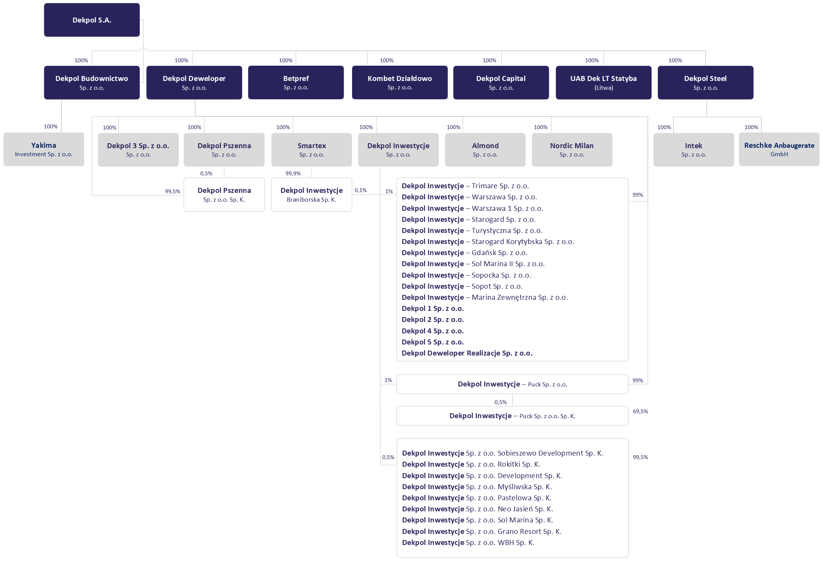Select the Dekpol Steel box

click(705, 82)
